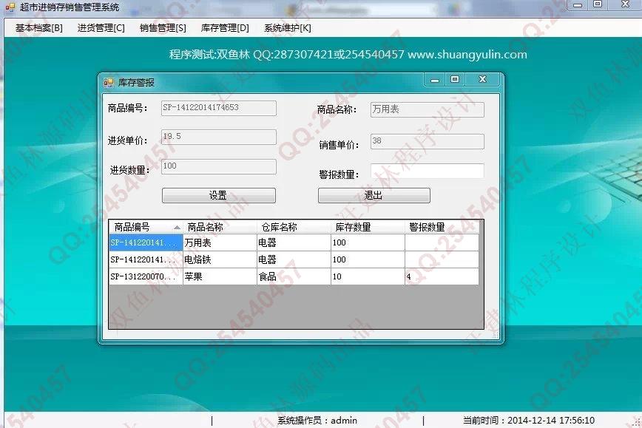Click the 进货数量 field showing 100
The image size is (642, 428).
[x=219, y=166]
